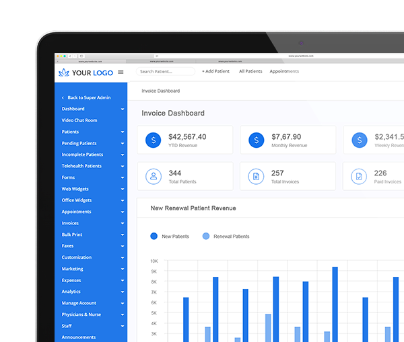
Task: Click the Weekly Revenue dollar icon
Action: [x=360, y=140]
